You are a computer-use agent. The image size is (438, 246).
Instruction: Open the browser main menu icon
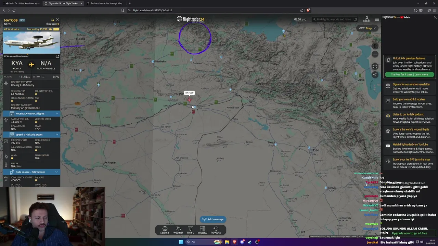pos(434,10)
